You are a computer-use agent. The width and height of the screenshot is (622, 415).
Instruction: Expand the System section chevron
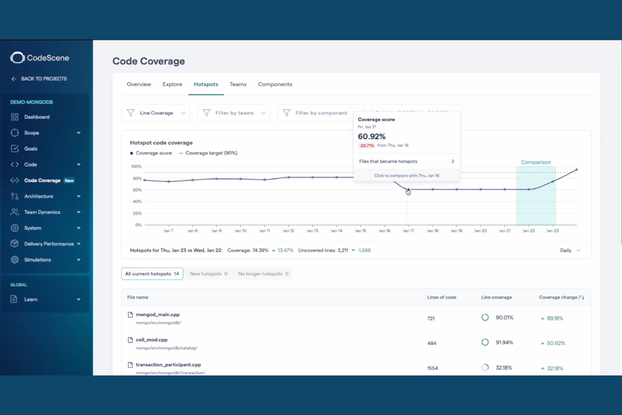coord(79,228)
